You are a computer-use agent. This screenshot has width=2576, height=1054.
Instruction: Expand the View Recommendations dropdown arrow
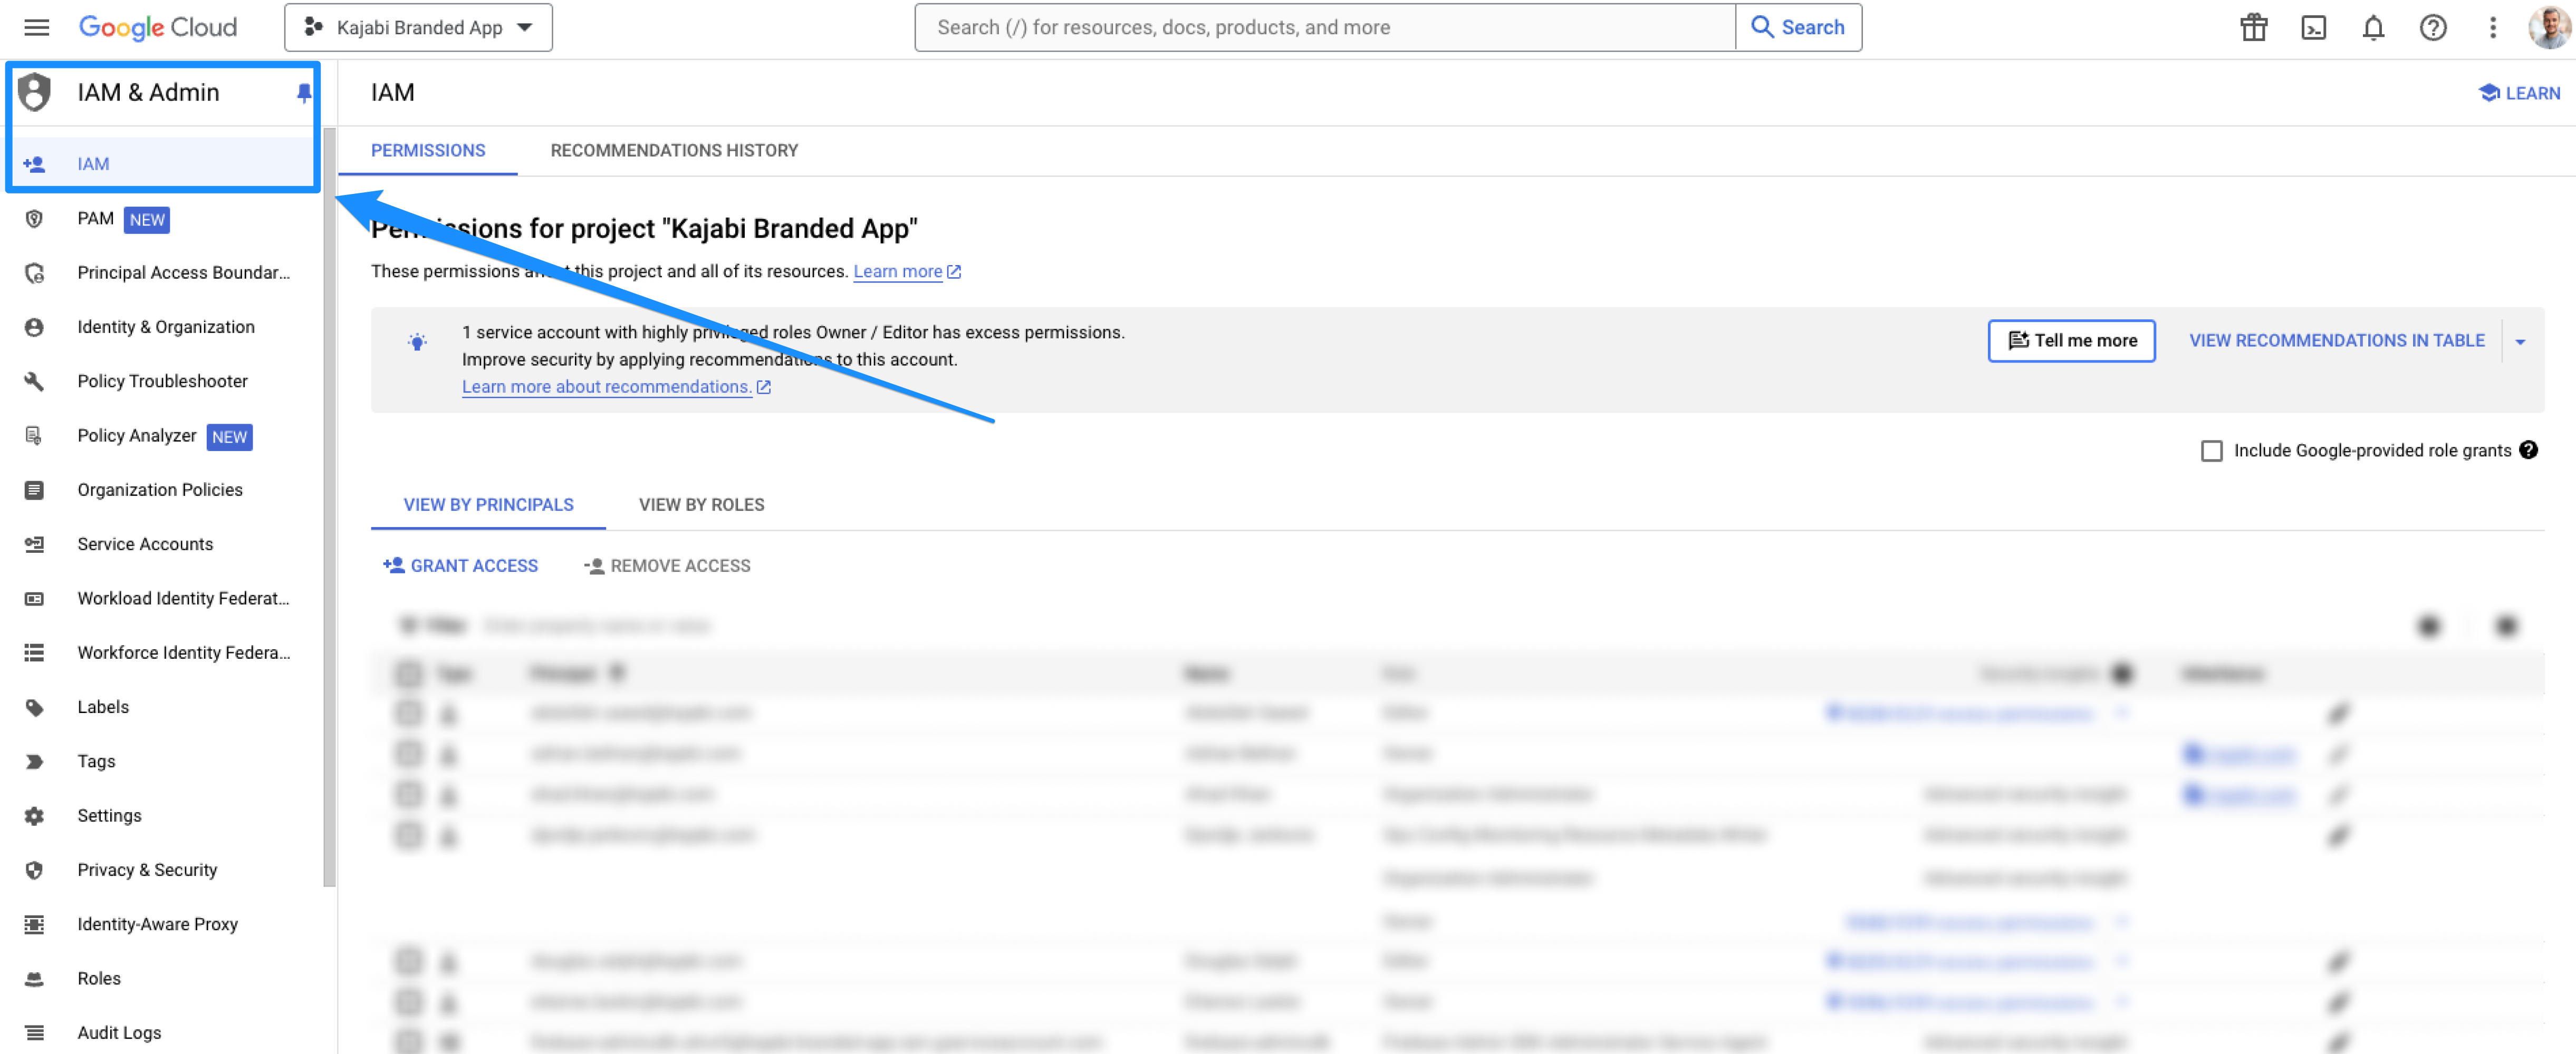tap(2520, 341)
